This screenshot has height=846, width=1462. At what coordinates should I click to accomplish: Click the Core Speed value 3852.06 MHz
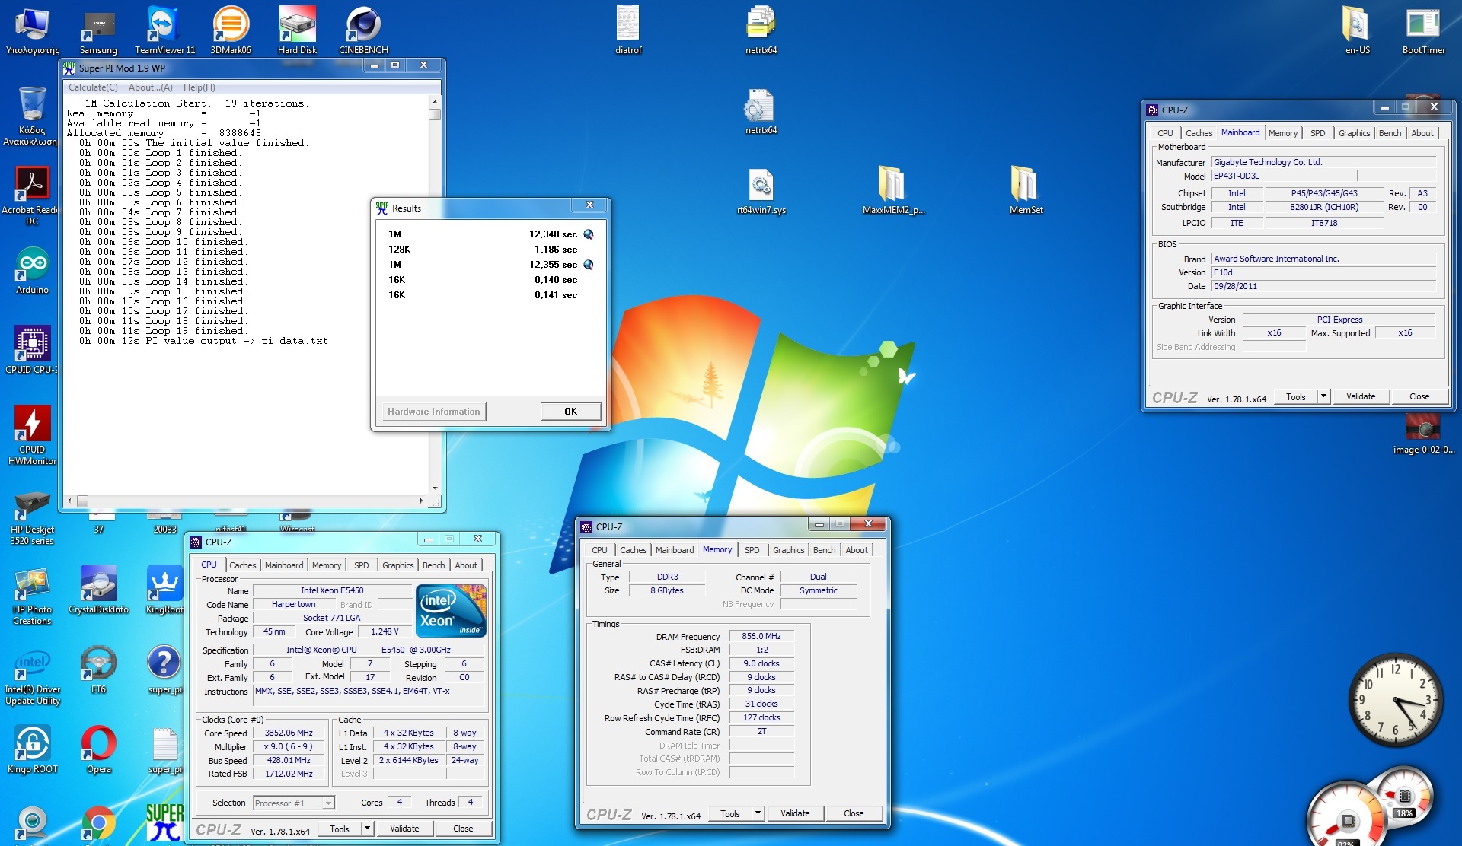point(289,733)
